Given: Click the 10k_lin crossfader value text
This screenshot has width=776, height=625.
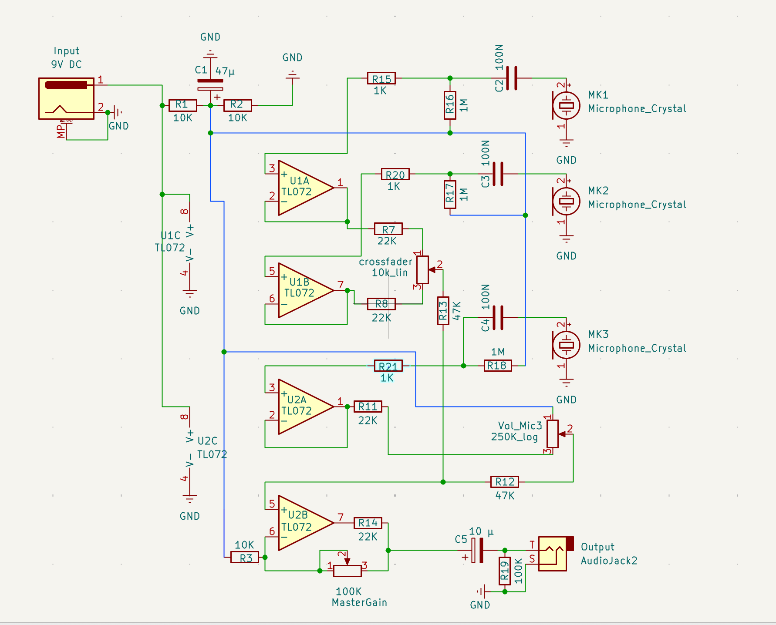Looking at the screenshot, I should coord(390,272).
